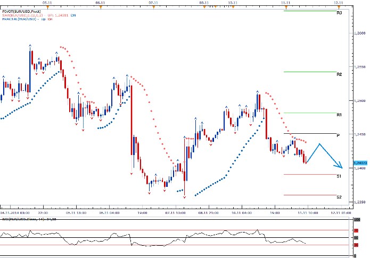Click the S1 support level label

[x=339, y=176]
